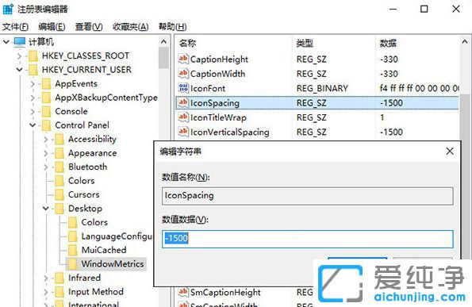Expand the Infrared key arrow
Image resolution: width=472 pixels, height=307 pixels.
pyautogui.click(x=46, y=278)
